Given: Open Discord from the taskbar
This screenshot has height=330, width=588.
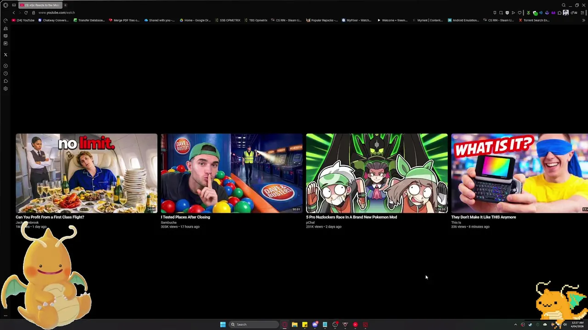Looking at the screenshot, I should tap(315, 324).
